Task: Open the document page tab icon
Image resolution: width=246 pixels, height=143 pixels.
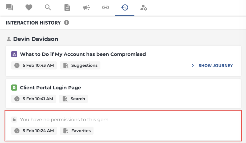Action: 67,7
